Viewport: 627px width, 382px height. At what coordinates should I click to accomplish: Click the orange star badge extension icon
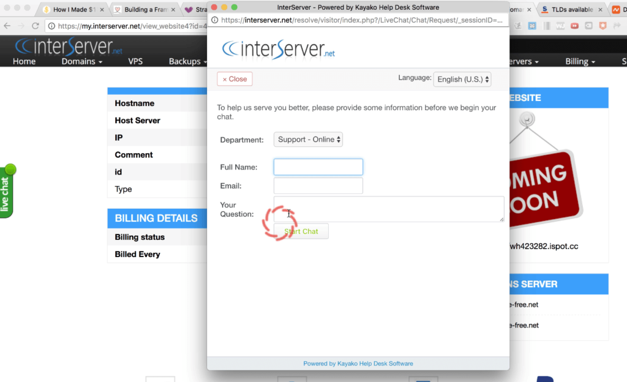pyautogui.click(x=603, y=26)
